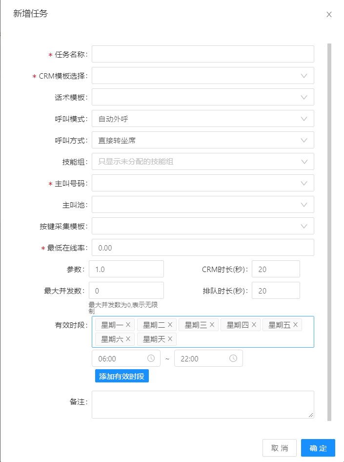Click 添加有效时段 button
Image resolution: width=344 pixels, height=462 pixels.
(121, 376)
